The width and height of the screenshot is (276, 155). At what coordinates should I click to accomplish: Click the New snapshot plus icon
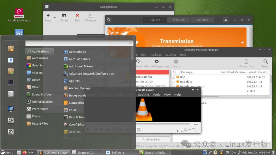tap(48, 16)
